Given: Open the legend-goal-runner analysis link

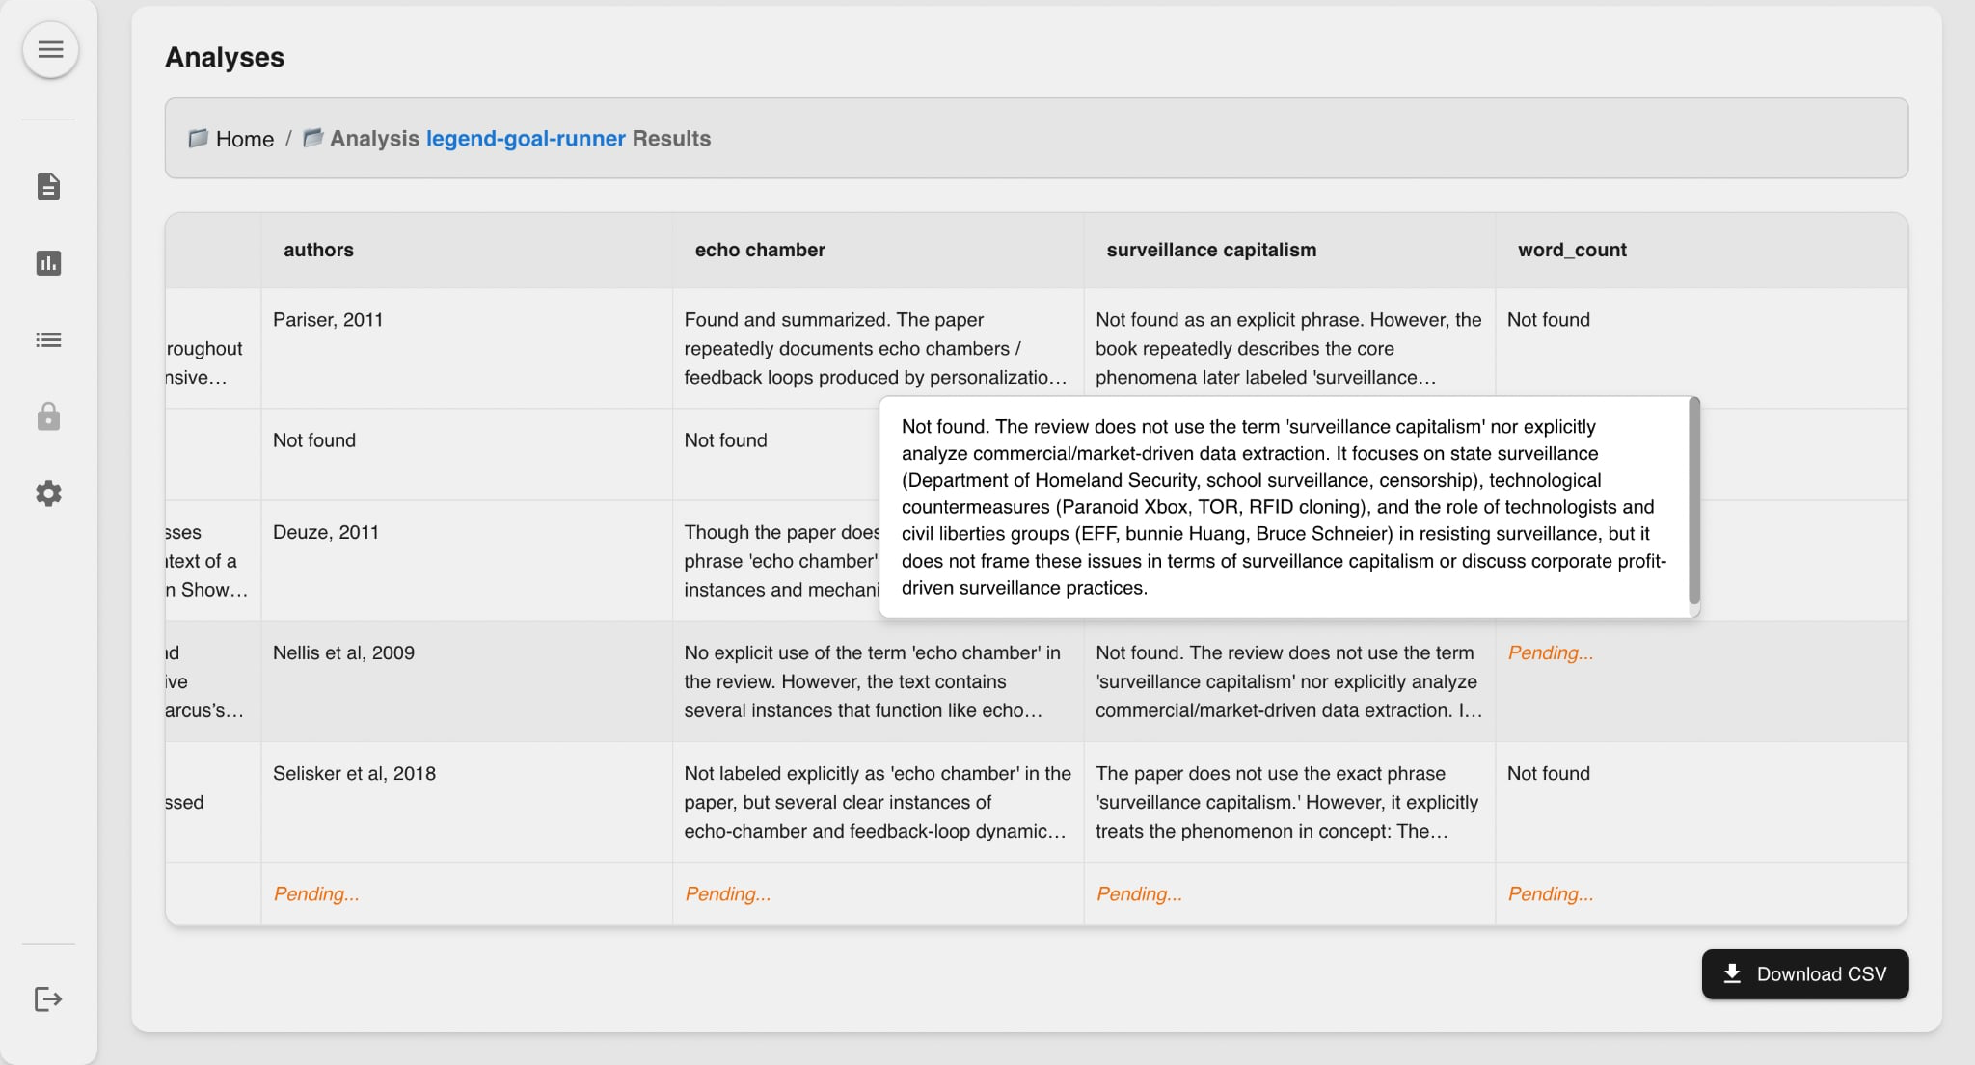Looking at the screenshot, I should [x=526, y=138].
